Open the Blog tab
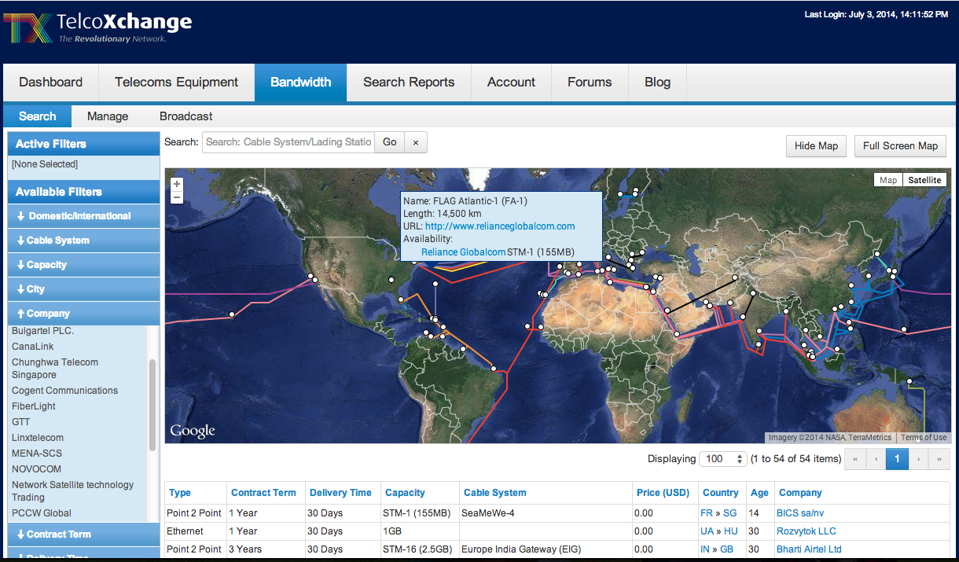Viewport: 959px width, 562px height. pyautogui.click(x=658, y=83)
